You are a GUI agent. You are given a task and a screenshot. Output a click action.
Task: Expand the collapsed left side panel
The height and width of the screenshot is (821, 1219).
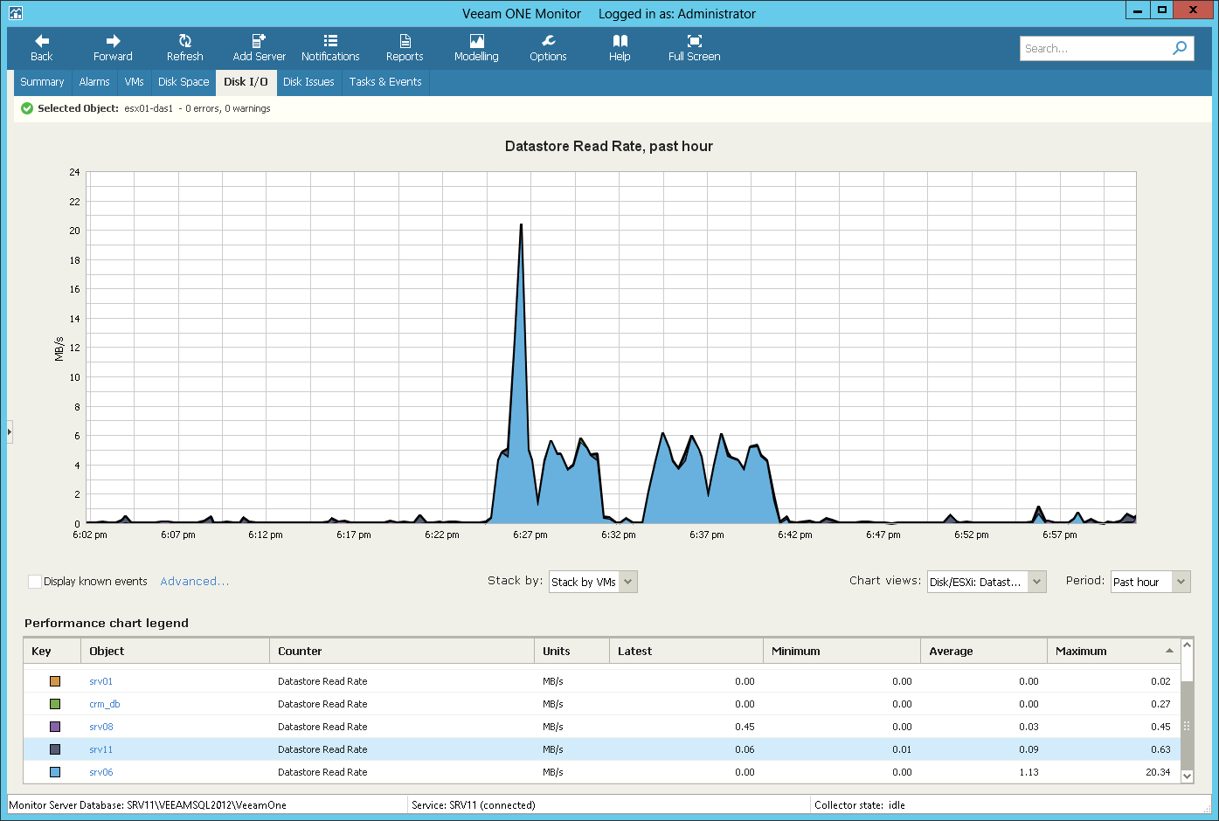pos(10,431)
